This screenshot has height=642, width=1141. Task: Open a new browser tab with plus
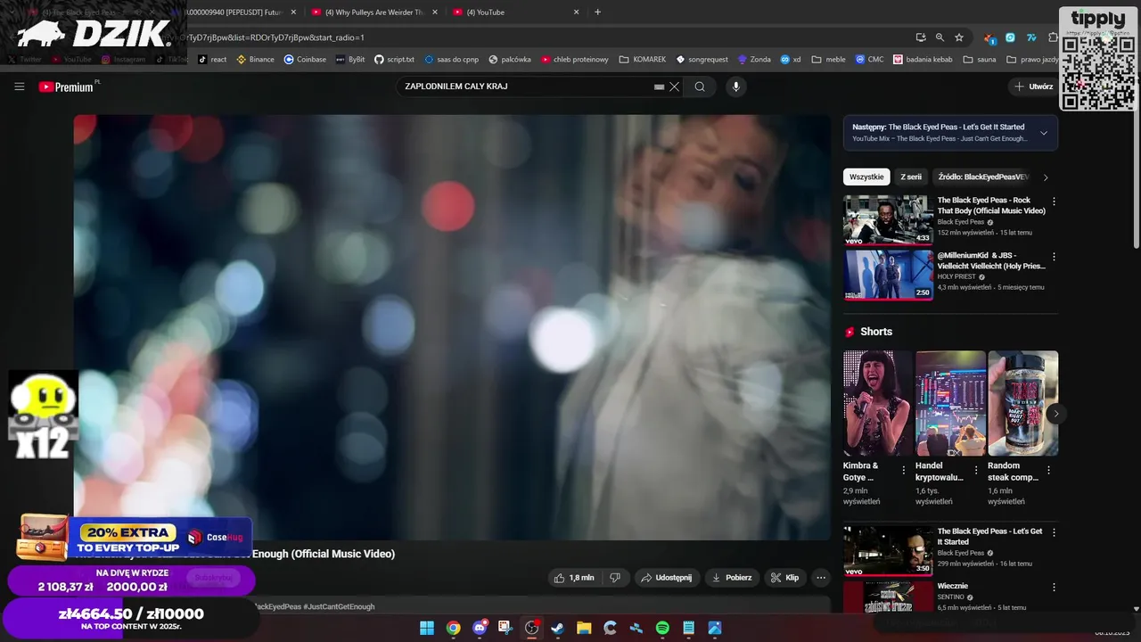click(597, 12)
